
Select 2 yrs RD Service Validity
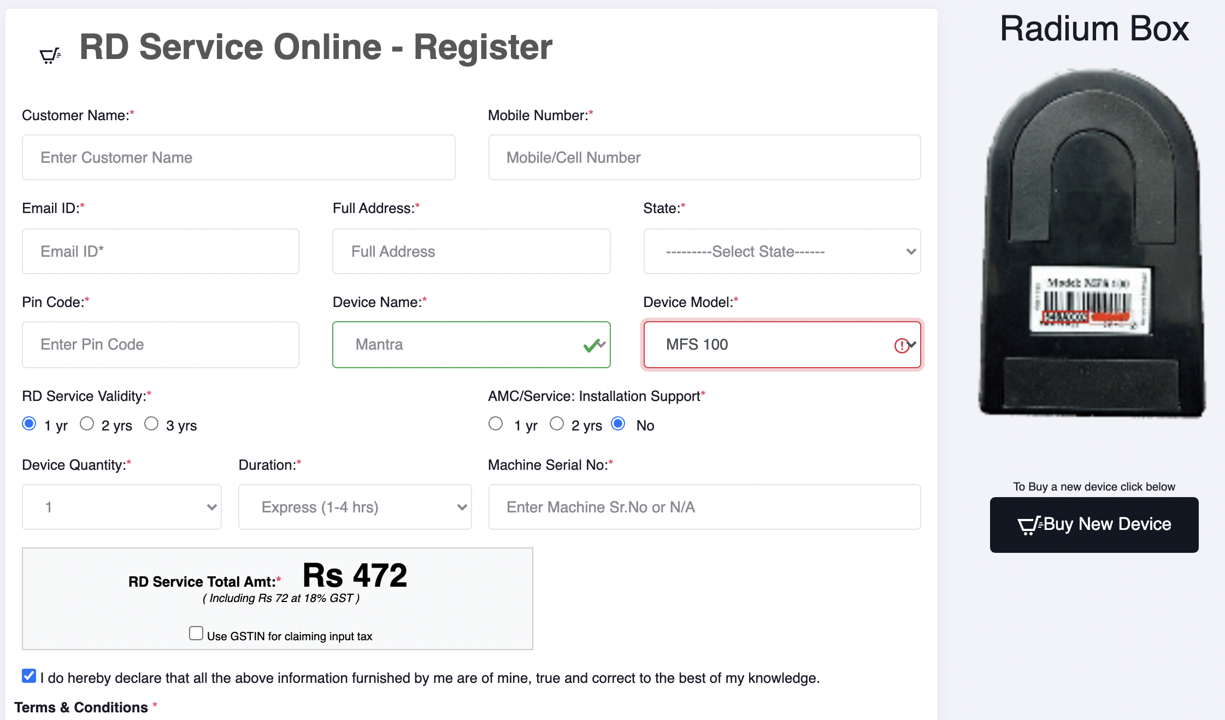tap(87, 424)
